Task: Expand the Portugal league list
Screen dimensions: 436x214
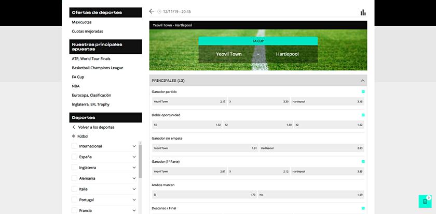Action: tap(134, 200)
